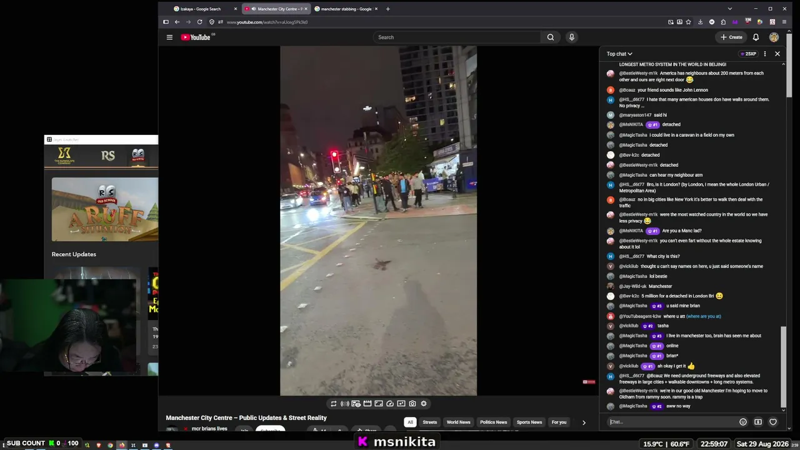Open the A Ruff Situation news banner
Screen dimensions: 800x450
click(105, 209)
